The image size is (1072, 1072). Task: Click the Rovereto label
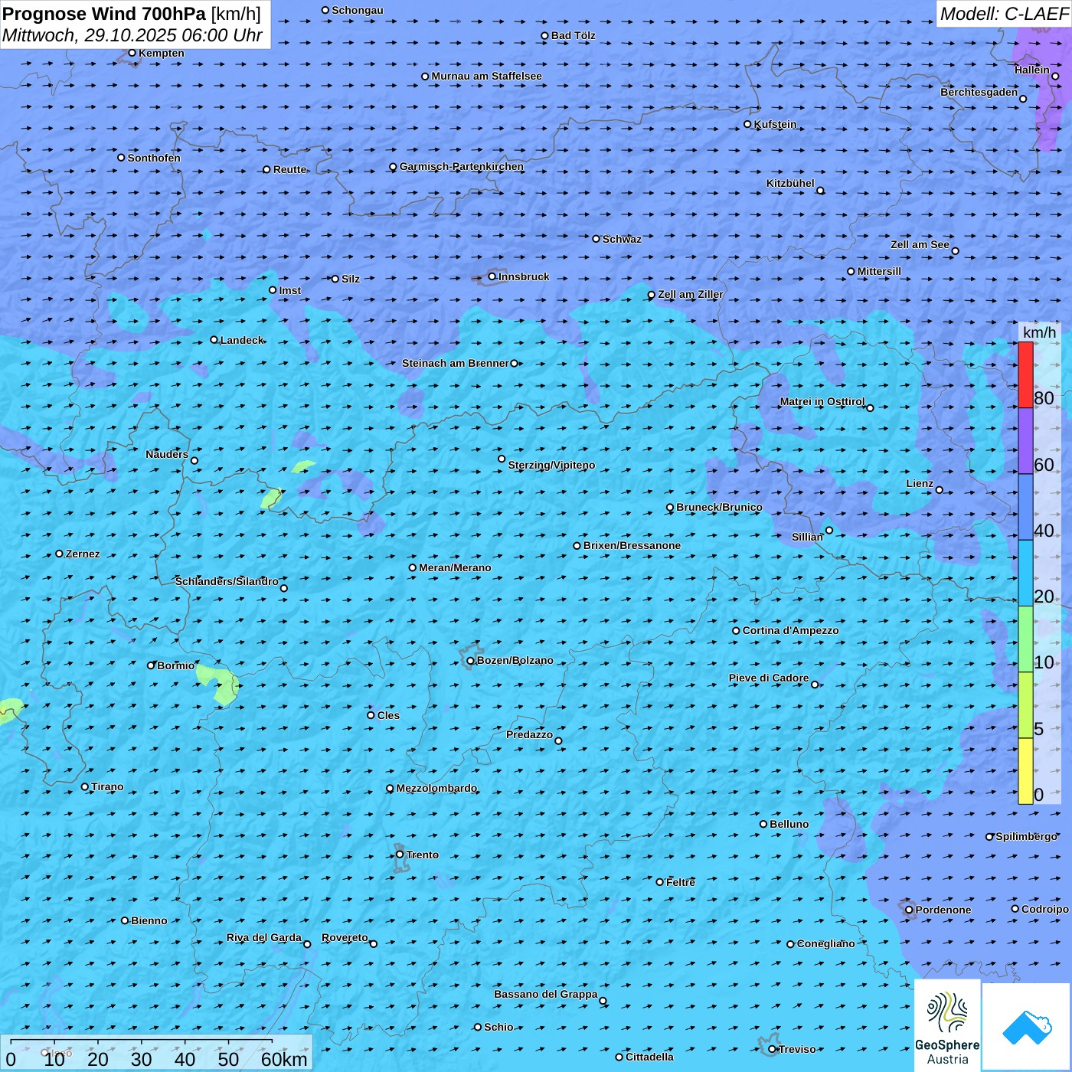(x=345, y=937)
